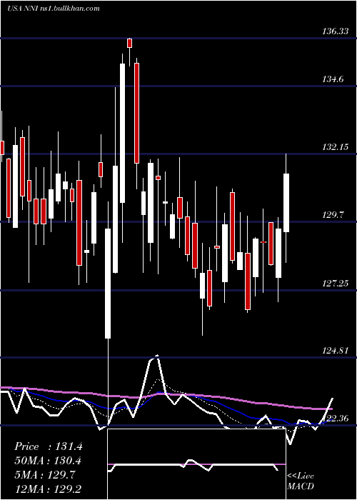Click the 129.7 price level label

[333, 215]
